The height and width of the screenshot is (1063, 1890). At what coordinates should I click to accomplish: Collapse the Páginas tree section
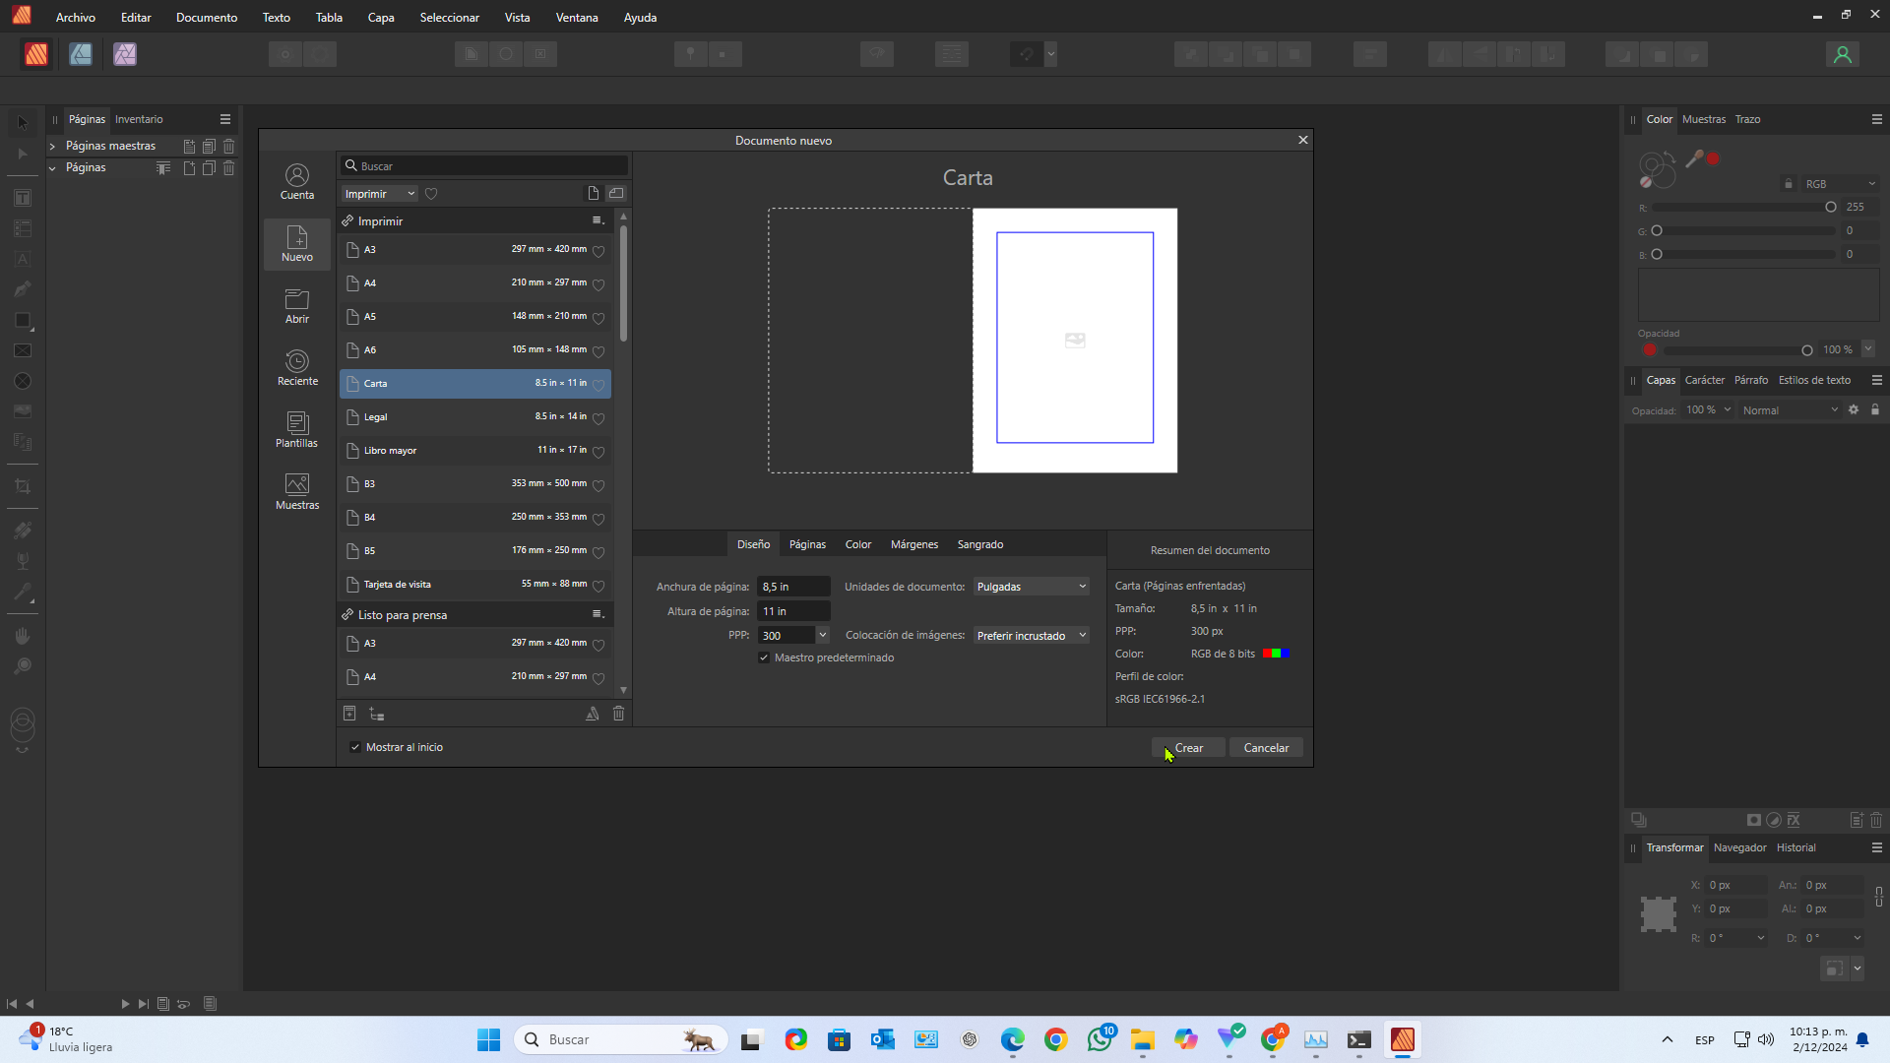[x=52, y=168]
